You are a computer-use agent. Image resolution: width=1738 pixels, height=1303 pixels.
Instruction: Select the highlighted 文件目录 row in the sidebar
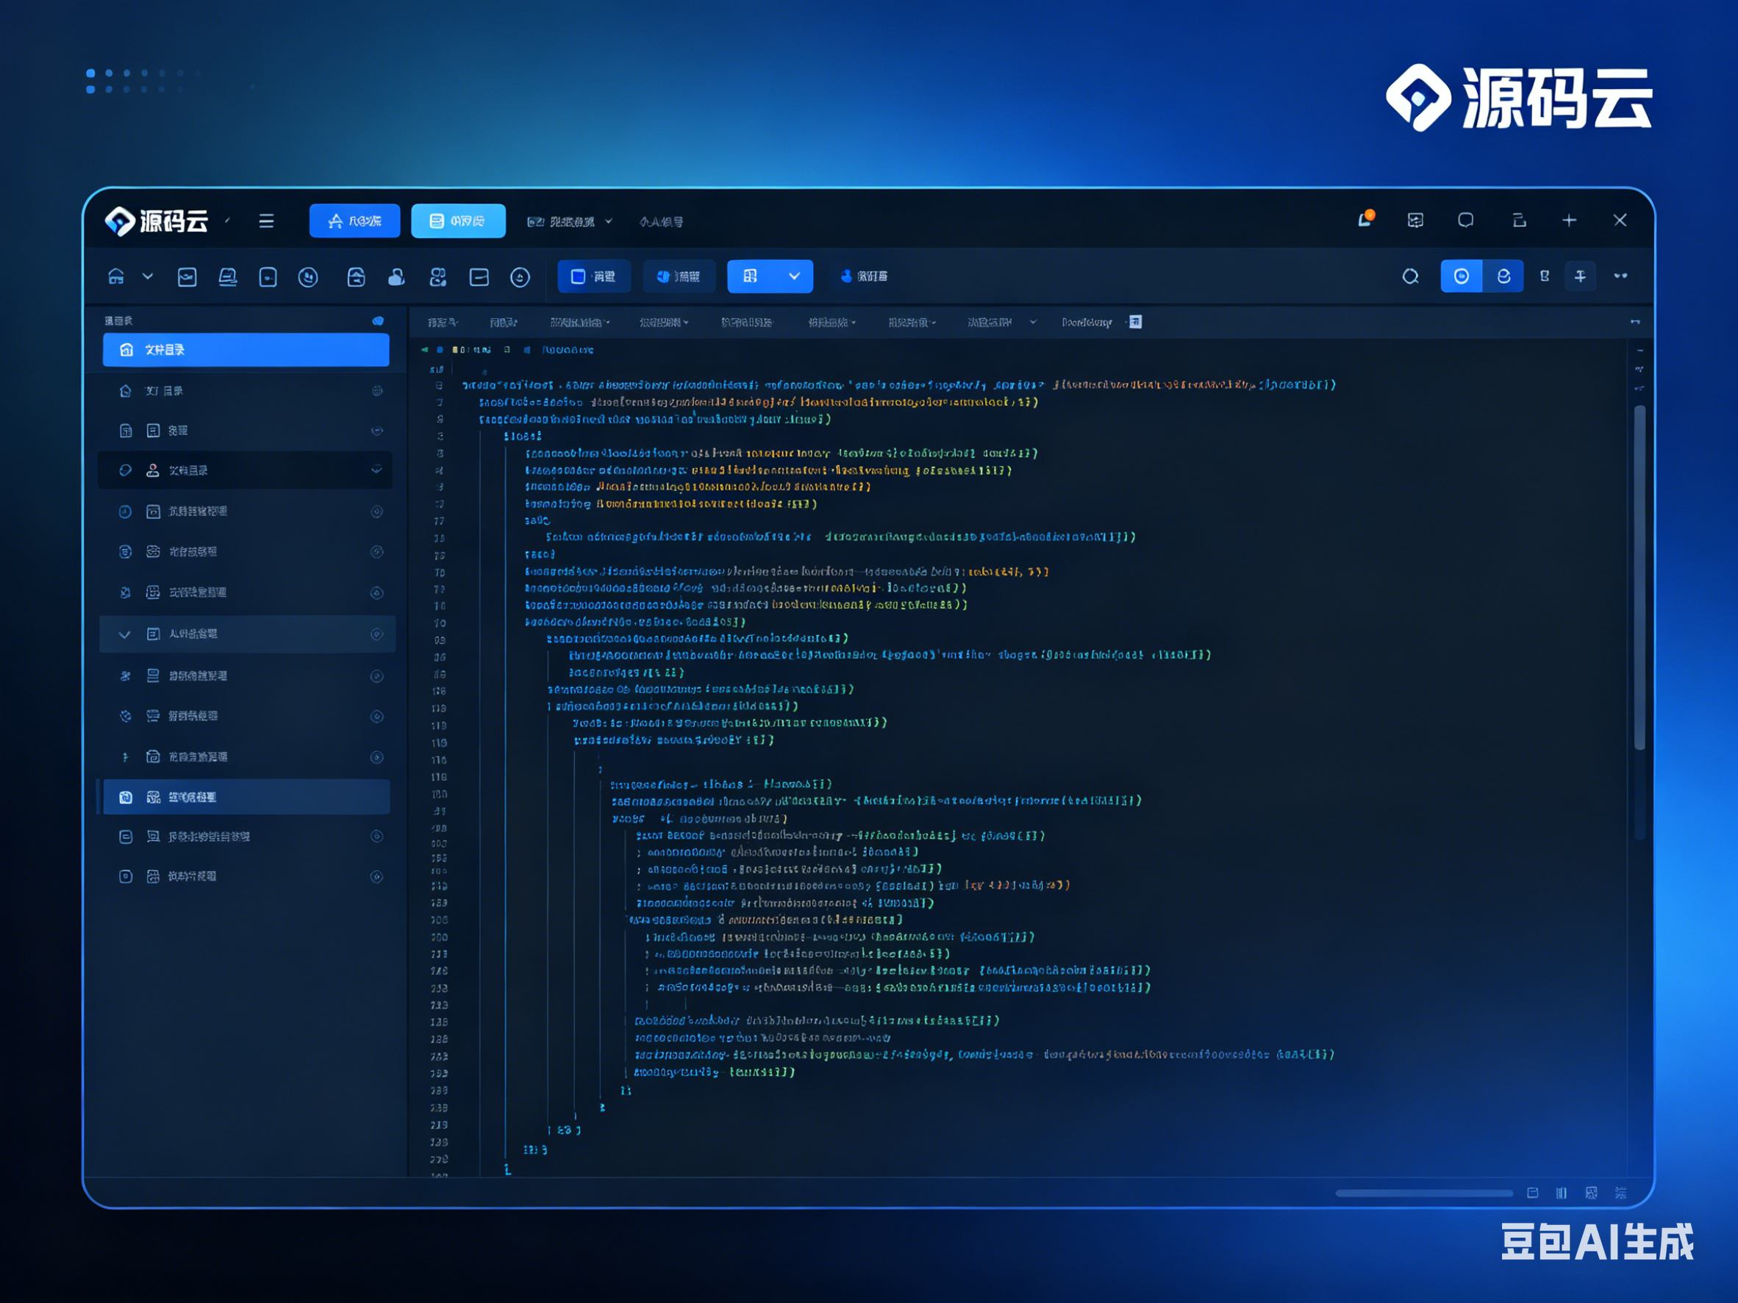coord(246,350)
